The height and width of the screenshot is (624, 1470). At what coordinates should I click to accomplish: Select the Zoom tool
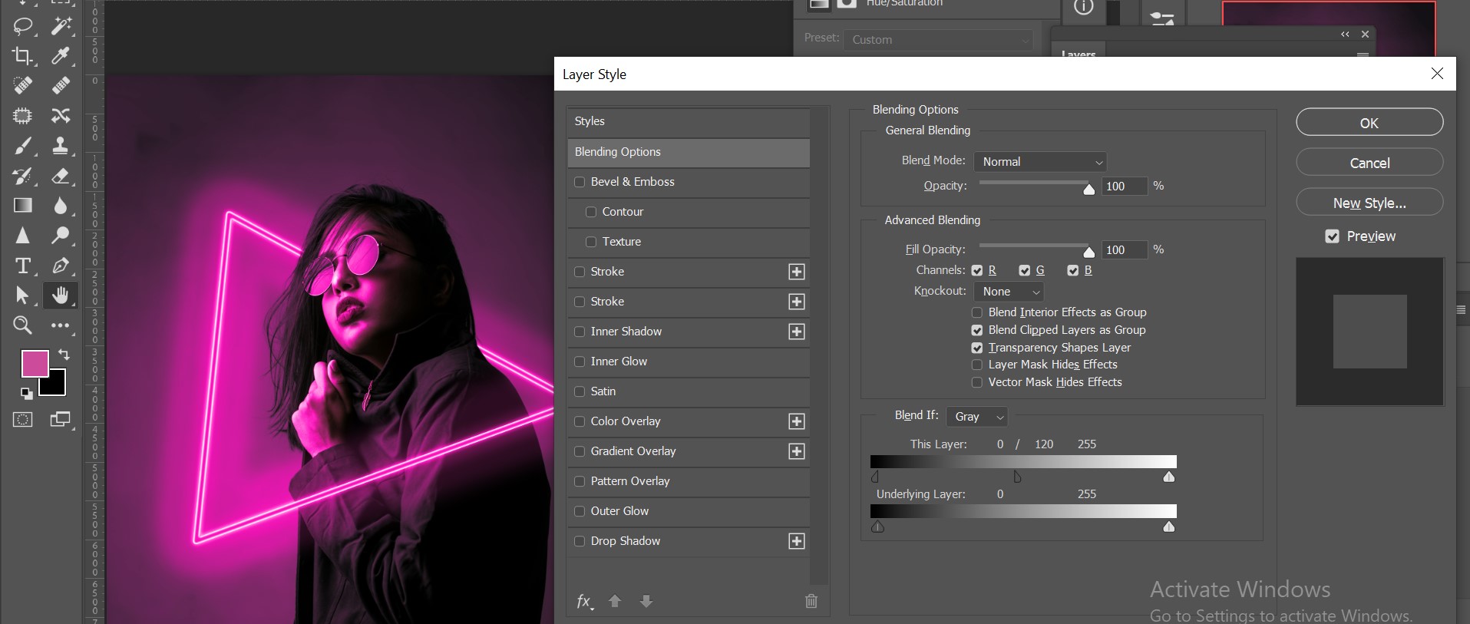tap(22, 325)
